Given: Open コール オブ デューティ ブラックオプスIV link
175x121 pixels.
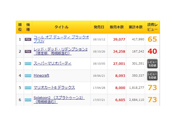Looking at the screenshot, I should 61,39.
